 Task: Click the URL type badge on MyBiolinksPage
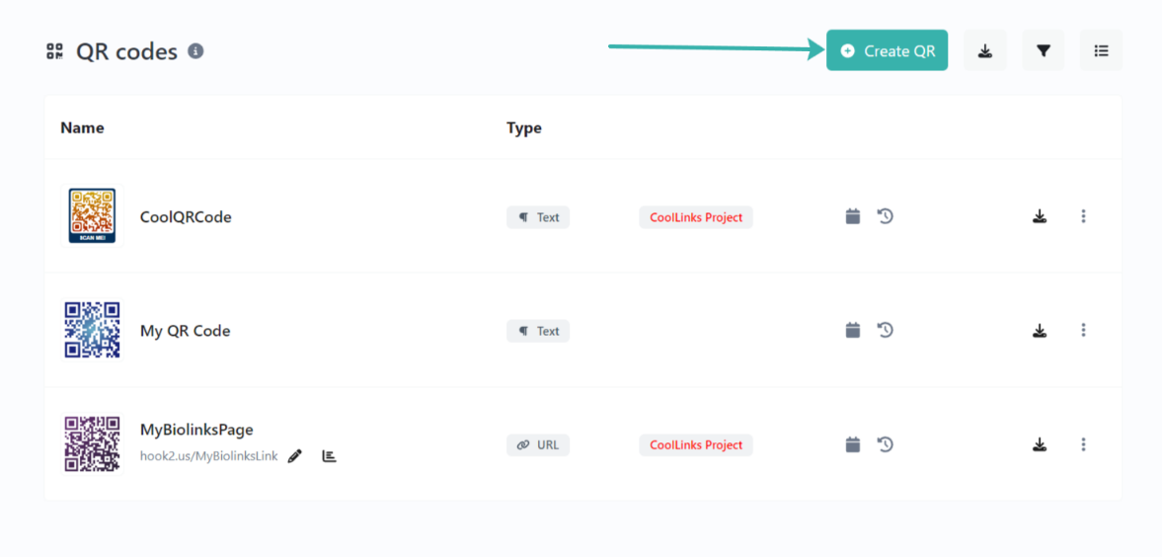pos(538,444)
